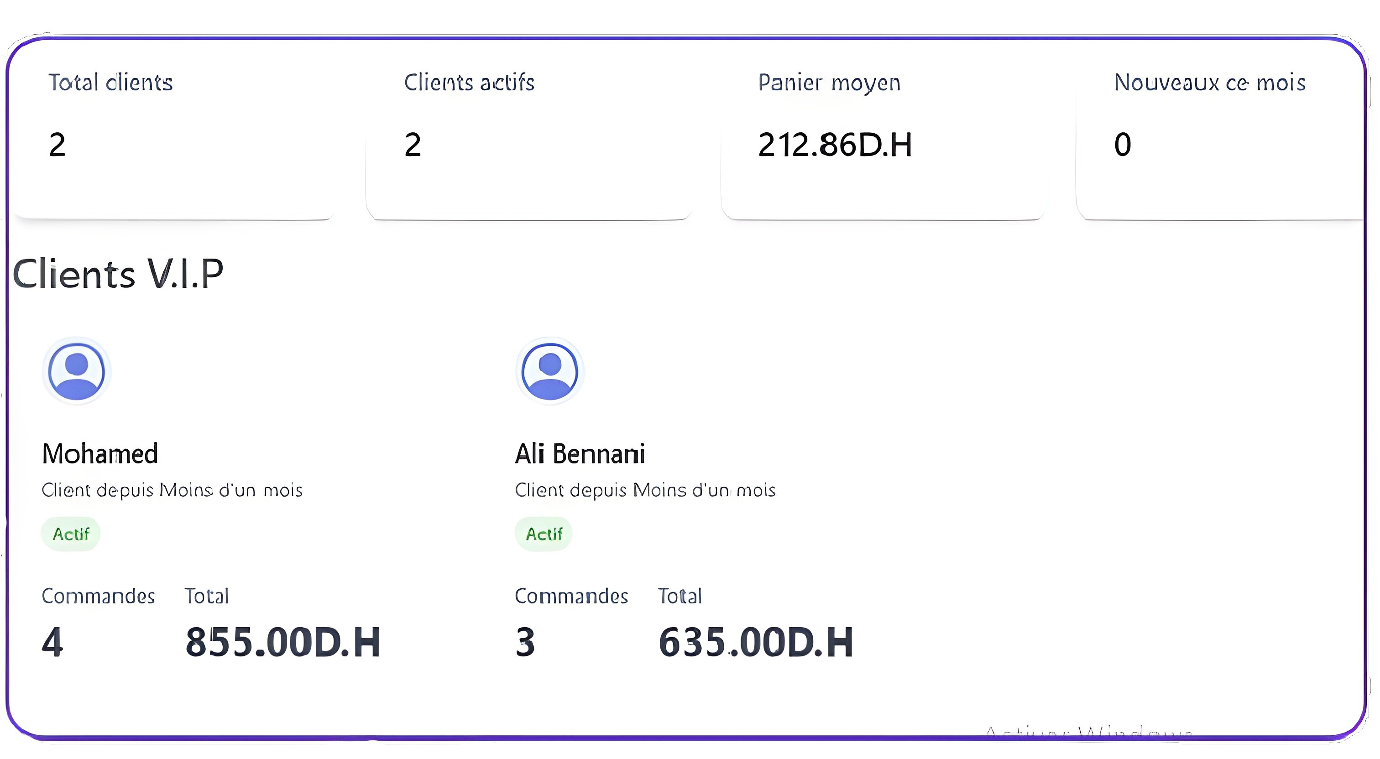Click Mohamed's Commandes count of 4

click(x=52, y=642)
